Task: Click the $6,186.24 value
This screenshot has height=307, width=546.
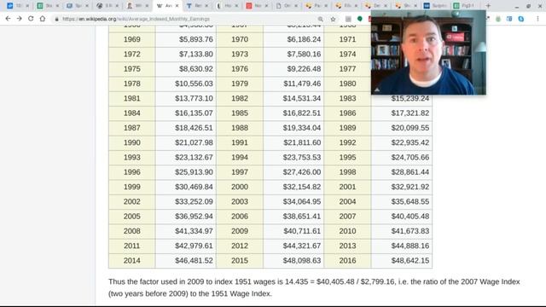Action: [x=304, y=39]
